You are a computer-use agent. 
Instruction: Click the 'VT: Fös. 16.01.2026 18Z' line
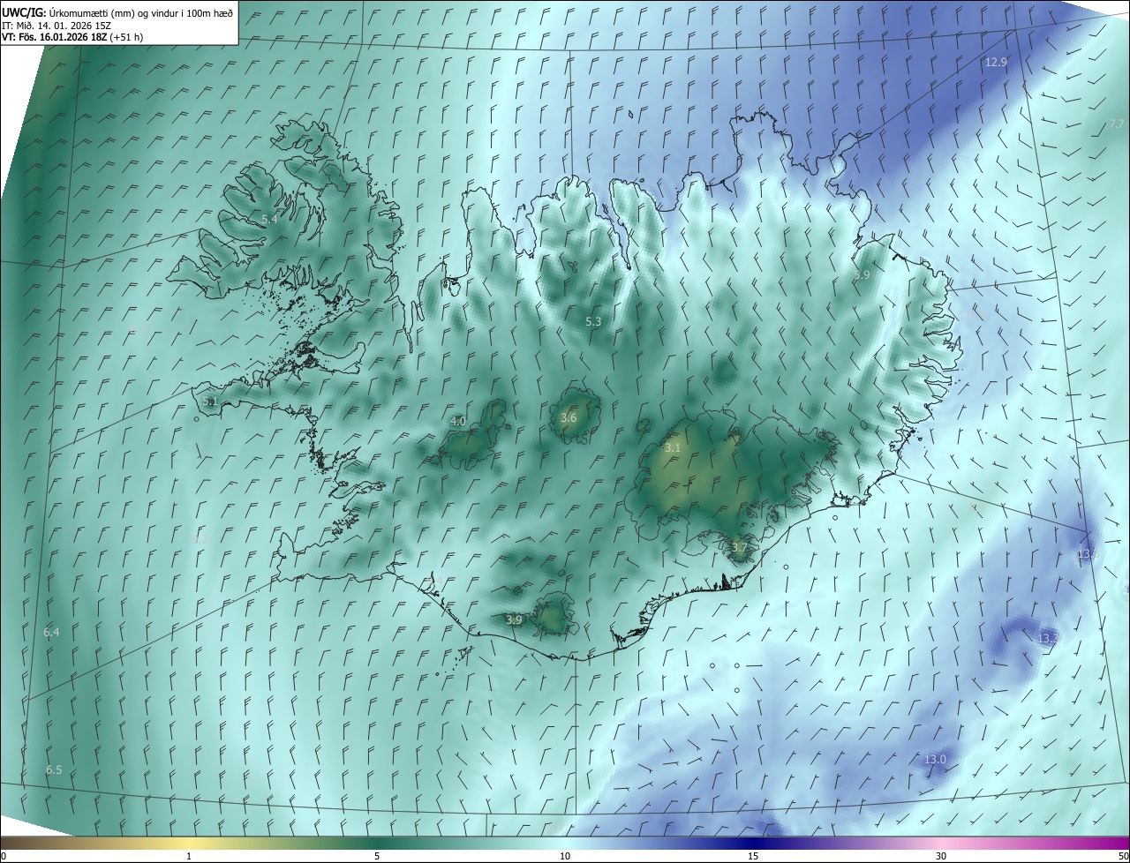point(72,37)
